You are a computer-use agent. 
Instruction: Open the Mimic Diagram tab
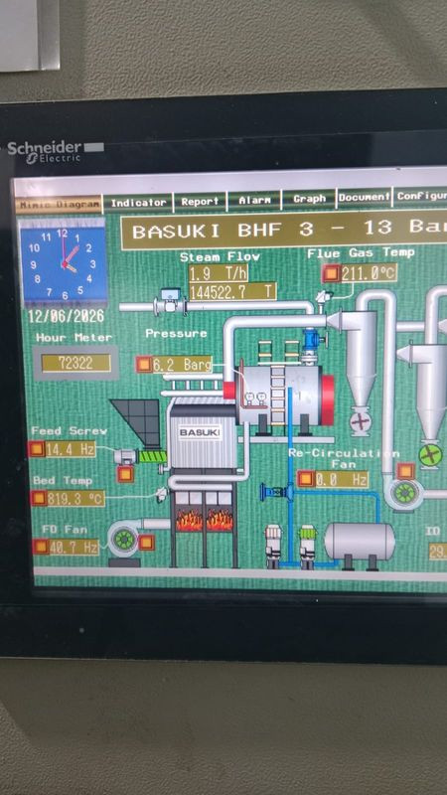click(59, 205)
